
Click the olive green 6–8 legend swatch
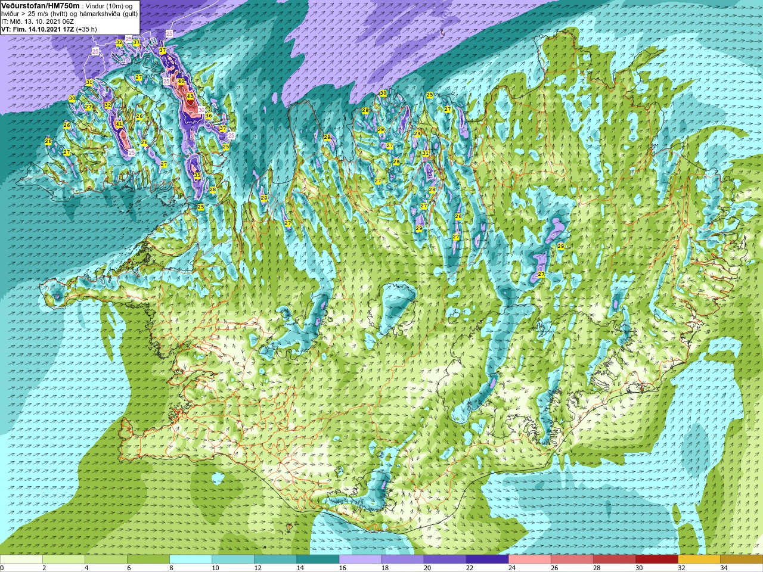[x=148, y=559]
